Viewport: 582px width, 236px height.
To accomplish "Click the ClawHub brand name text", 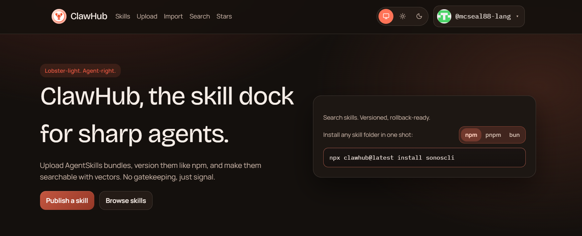I will [89, 16].
